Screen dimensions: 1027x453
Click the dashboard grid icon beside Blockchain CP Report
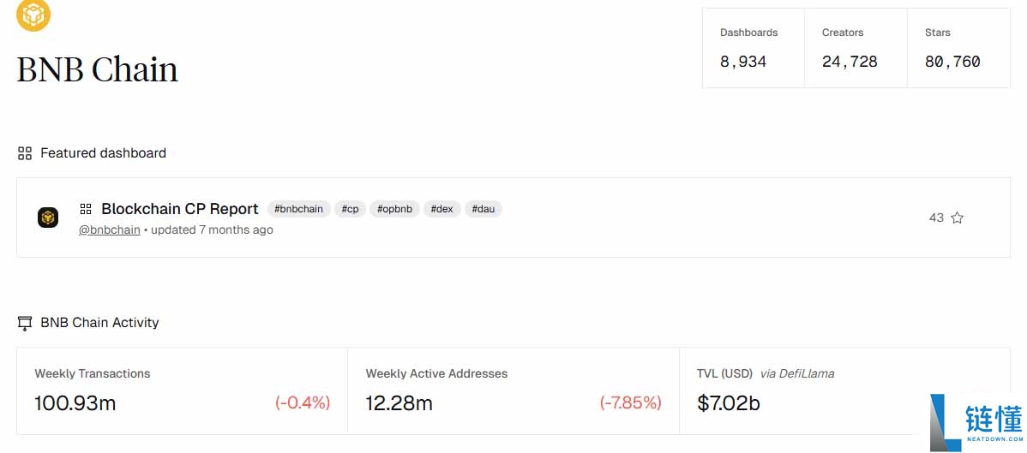click(86, 209)
